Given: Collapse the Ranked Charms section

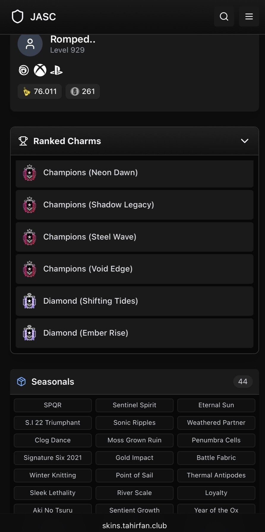Looking at the screenshot, I should [245, 141].
